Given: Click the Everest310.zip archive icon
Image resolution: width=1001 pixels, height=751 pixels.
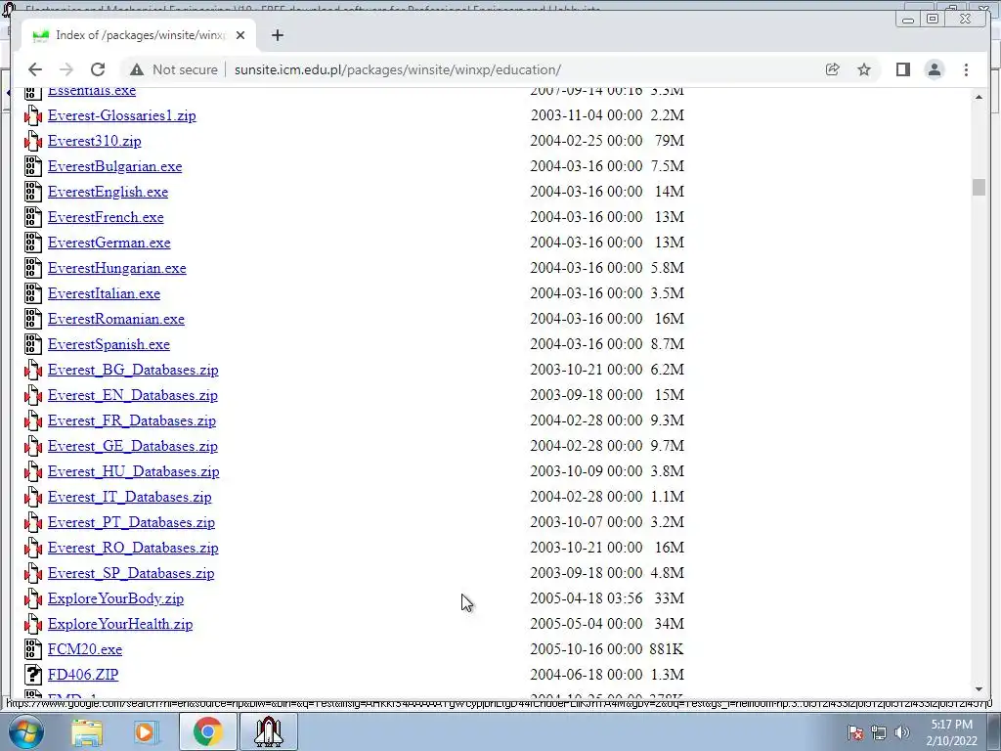Looking at the screenshot, I should tap(33, 141).
